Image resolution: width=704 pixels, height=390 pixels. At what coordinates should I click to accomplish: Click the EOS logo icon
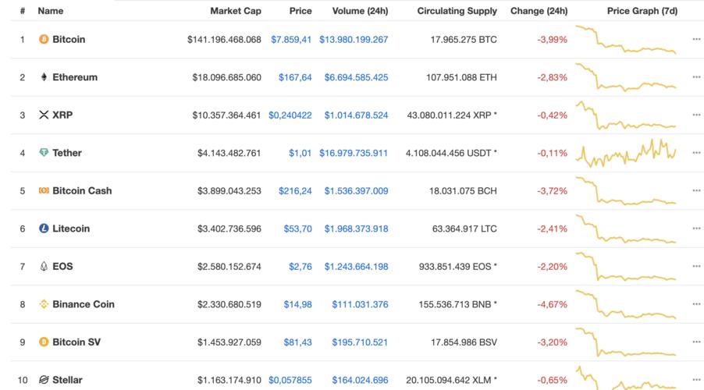click(x=44, y=266)
